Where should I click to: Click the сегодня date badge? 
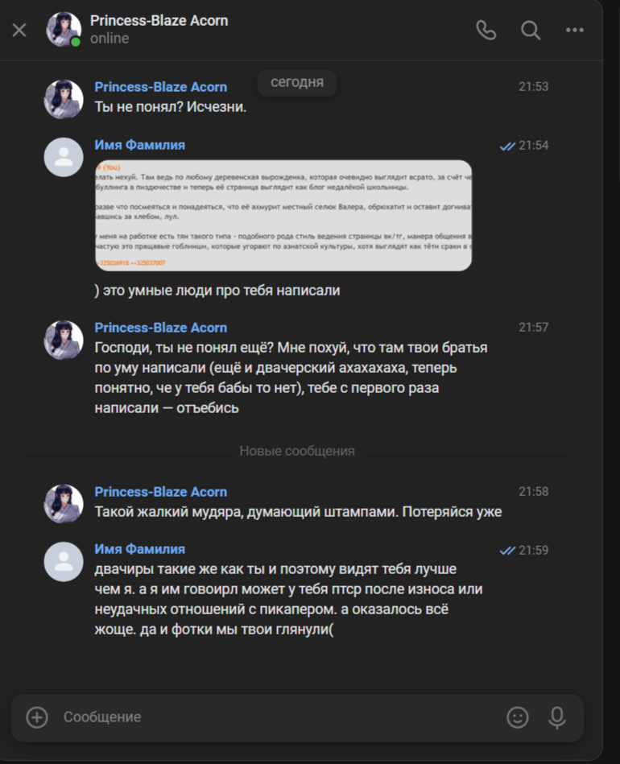[x=297, y=82]
